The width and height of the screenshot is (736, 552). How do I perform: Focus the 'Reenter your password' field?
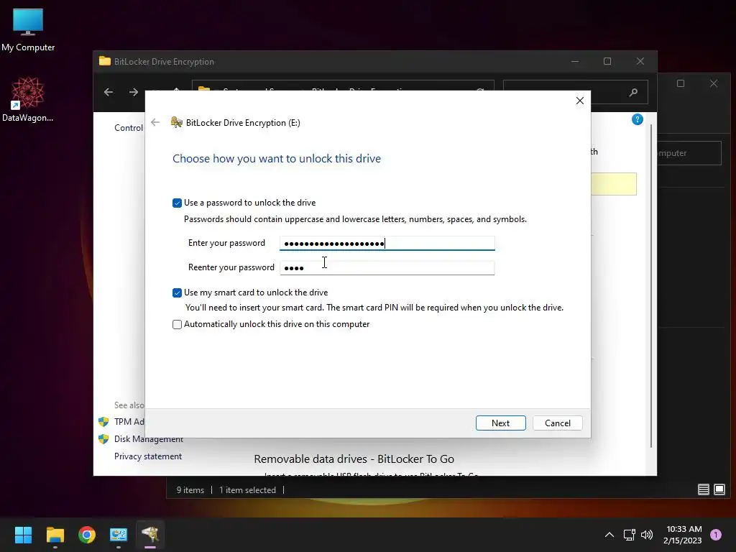[387, 267]
